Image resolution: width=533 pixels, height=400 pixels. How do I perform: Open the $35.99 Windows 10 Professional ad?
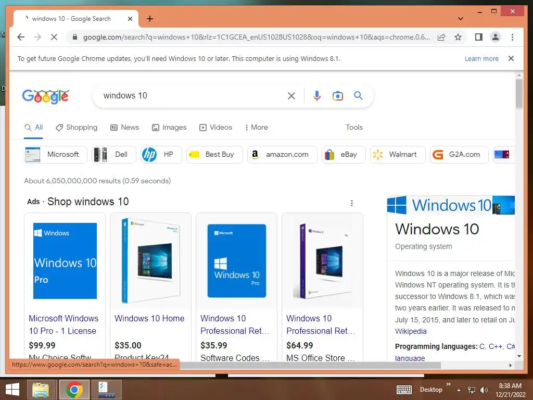pos(235,324)
